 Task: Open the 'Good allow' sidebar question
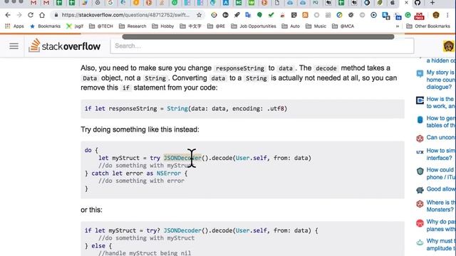[x=441, y=189]
